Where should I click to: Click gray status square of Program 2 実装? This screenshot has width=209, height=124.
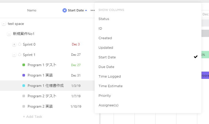click(x=24, y=106)
